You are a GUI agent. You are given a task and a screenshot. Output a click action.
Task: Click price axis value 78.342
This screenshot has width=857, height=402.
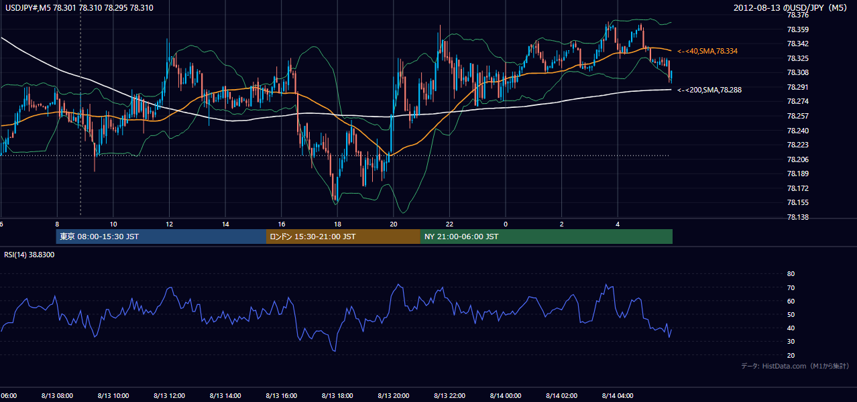(x=798, y=44)
